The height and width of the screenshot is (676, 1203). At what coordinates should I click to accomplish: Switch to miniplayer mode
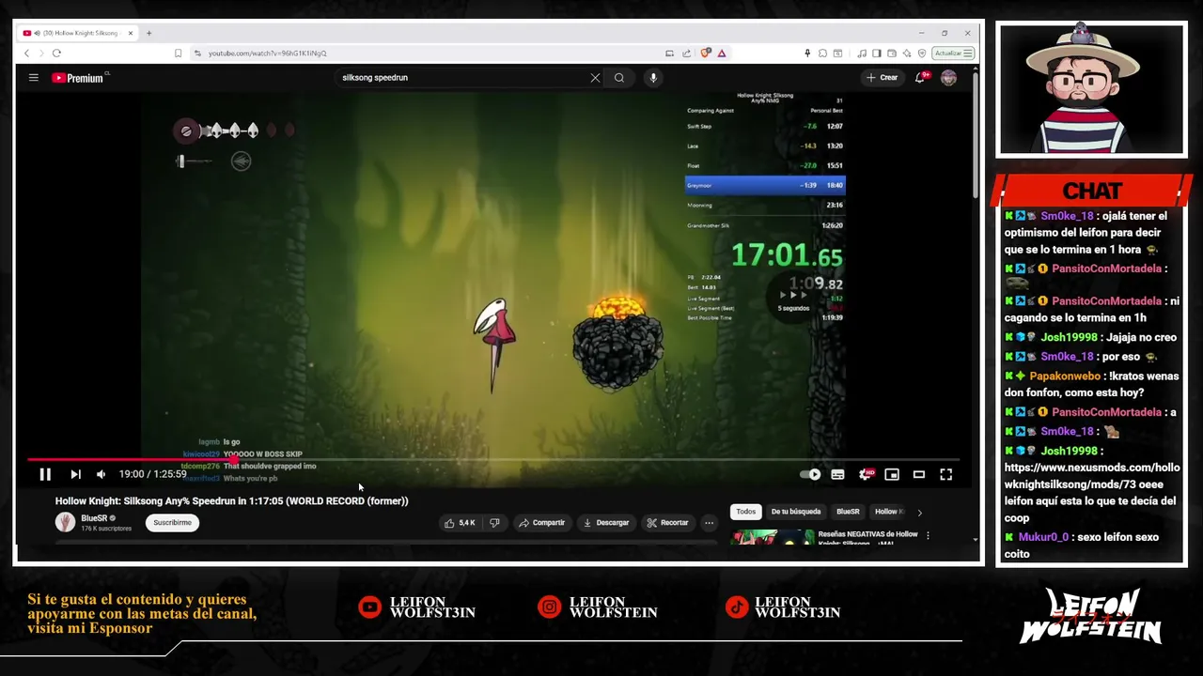(x=892, y=474)
